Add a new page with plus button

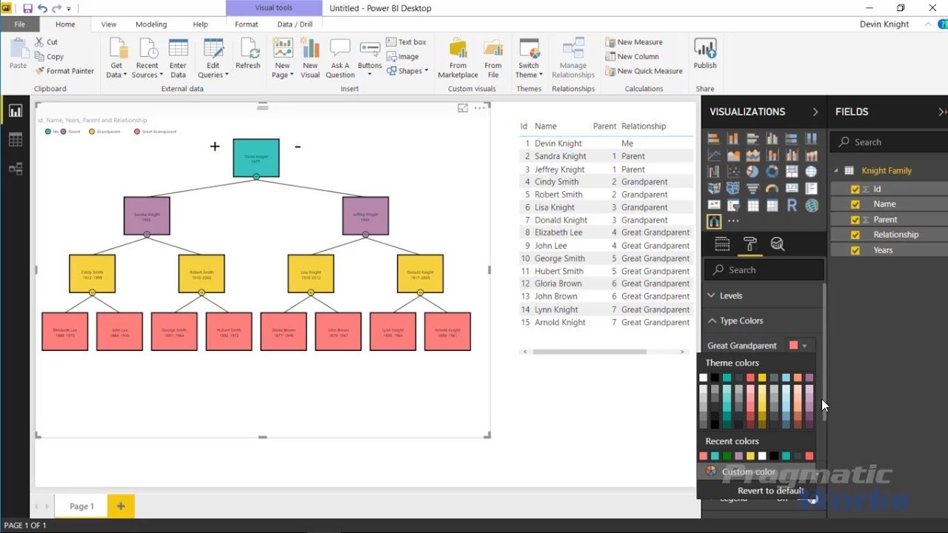[121, 506]
